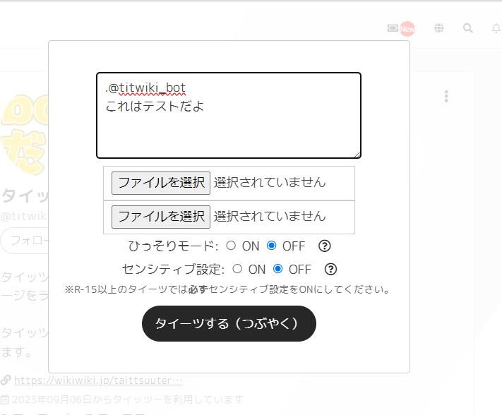Post with タイーツする（つぶやく） button
Image resolution: width=502 pixels, height=415 pixels.
229,323
